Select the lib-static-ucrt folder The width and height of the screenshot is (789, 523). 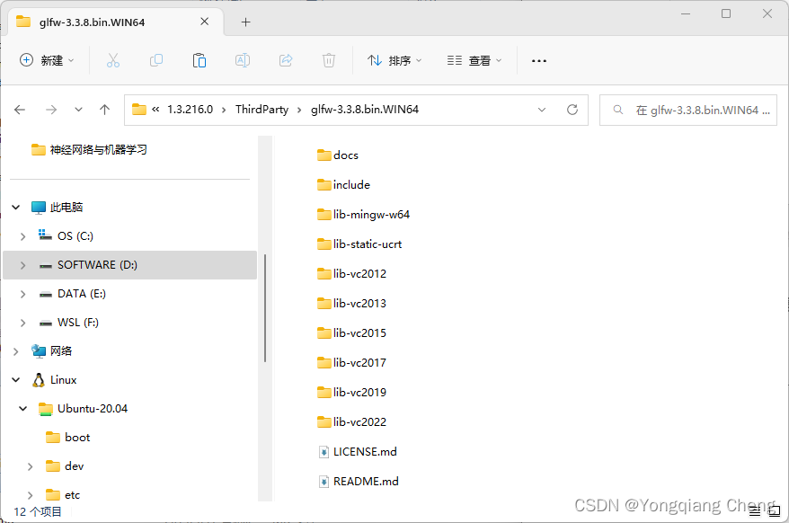click(359, 244)
